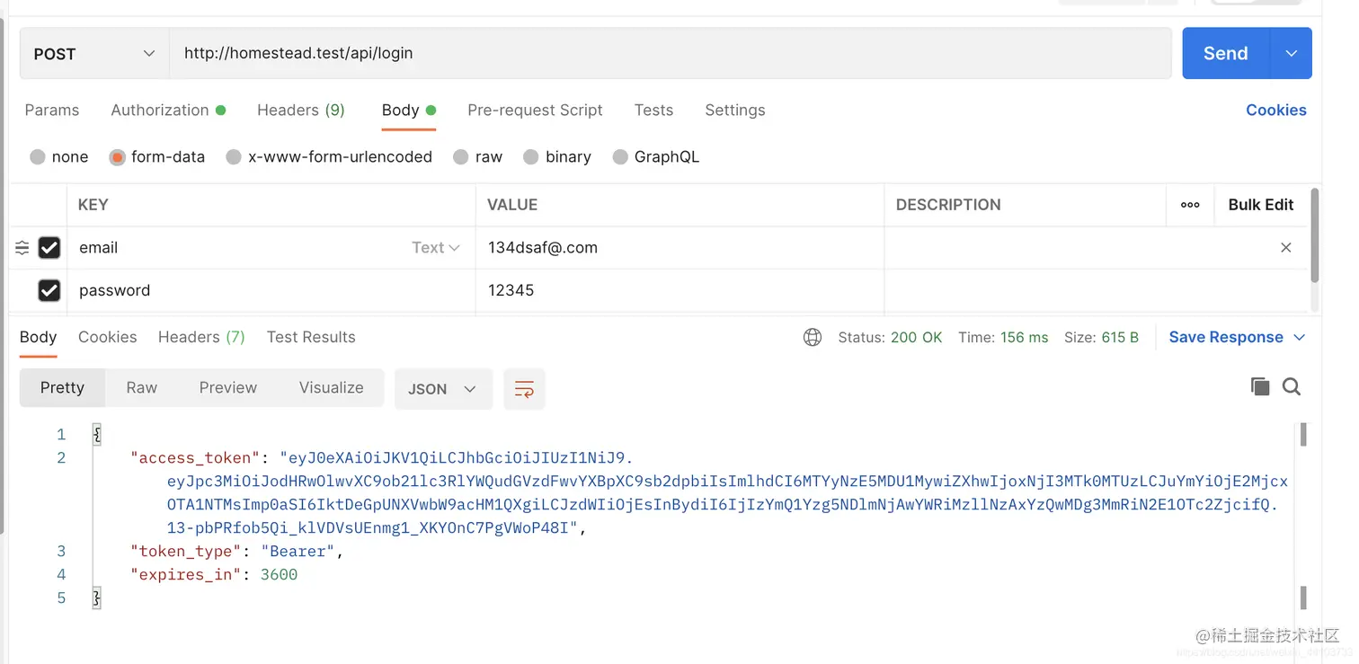
Task: Click the "access_token" key in response
Action: [195, 458]
